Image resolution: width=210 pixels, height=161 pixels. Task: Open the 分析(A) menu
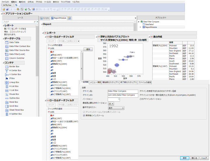pyautogui.click(x=31, y=2)
